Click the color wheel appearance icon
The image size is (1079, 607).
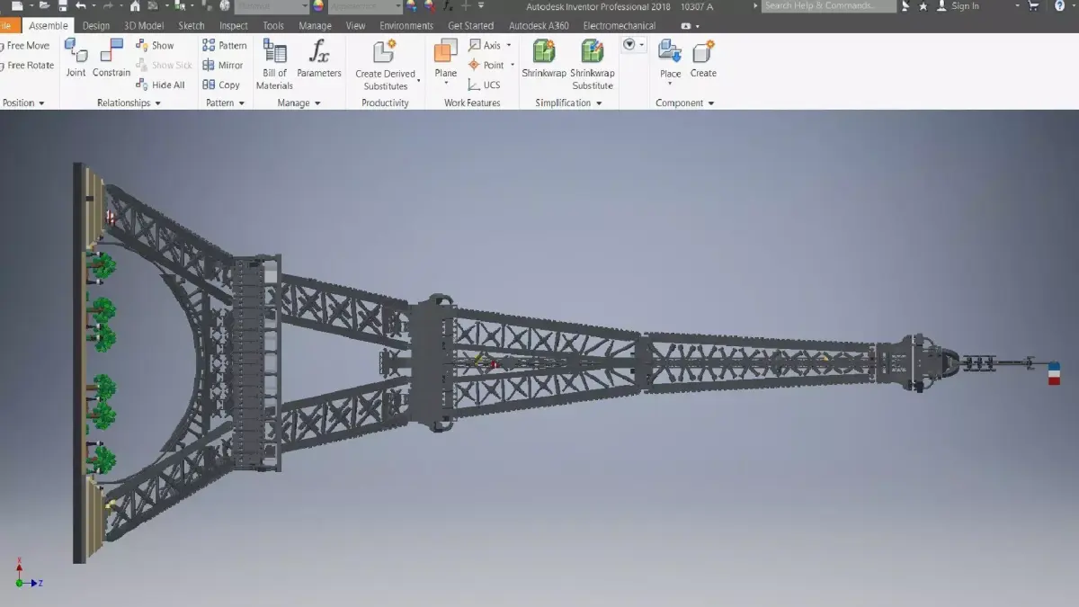tap(317, 6)
